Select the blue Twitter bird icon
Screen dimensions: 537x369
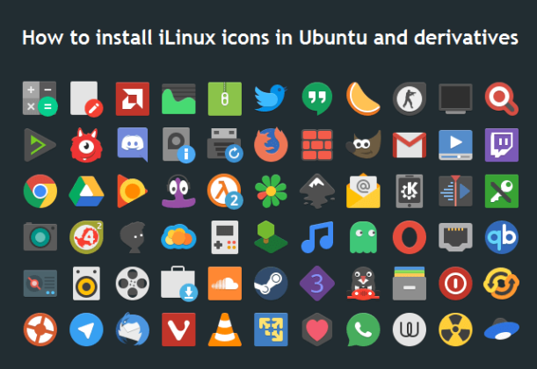[x=271, y=98]
